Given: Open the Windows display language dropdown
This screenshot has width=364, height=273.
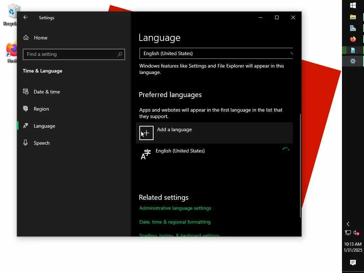Looking at the screenshot, I should 216,53.
